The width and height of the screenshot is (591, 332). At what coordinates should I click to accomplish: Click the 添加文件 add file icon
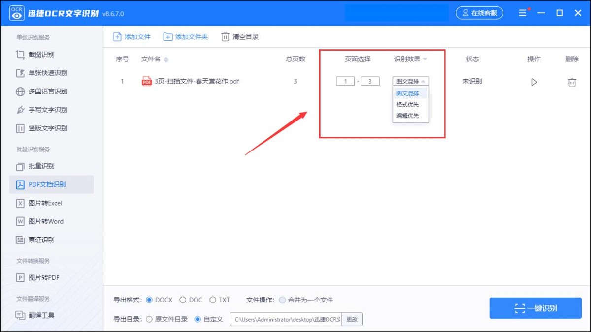[x=117, y=37]
